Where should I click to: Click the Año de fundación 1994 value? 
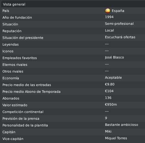[109, 17]
